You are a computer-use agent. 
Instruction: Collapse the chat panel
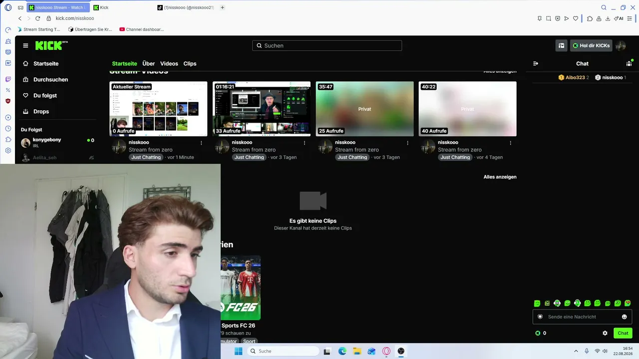point(536,63)
